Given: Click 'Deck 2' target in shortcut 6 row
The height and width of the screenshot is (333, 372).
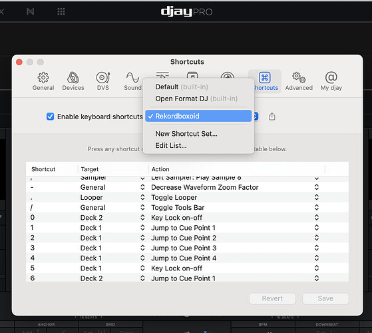Looking at the screenshot, I should click(x=92, y=278).
